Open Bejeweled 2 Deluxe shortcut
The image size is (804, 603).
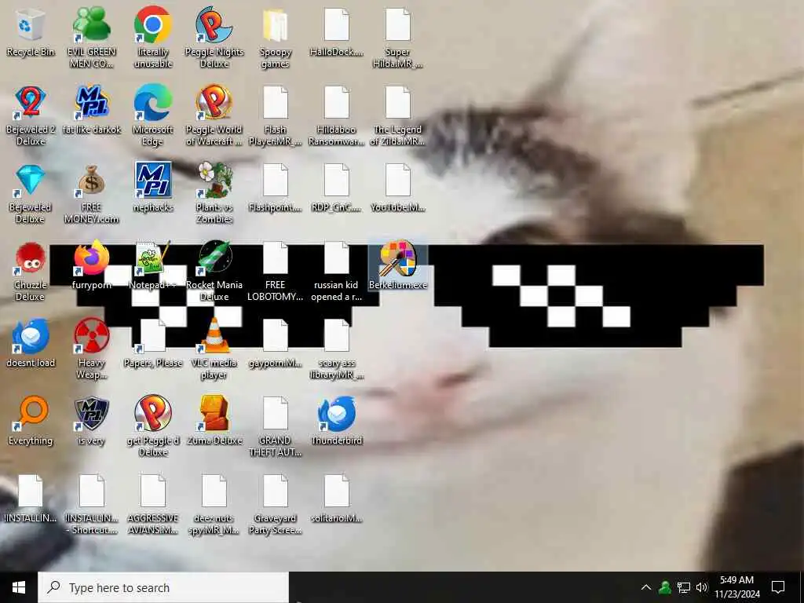tap(31, 116)
